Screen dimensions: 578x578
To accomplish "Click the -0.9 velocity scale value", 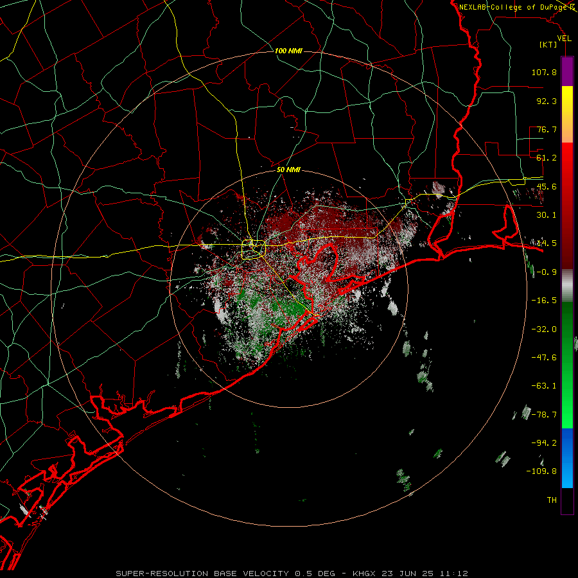I will (547, 272).
